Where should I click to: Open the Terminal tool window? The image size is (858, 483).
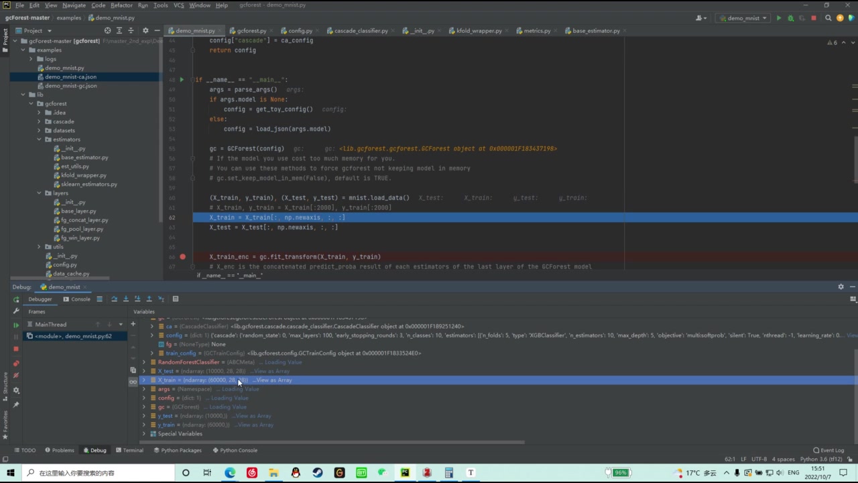click(129, 450)
